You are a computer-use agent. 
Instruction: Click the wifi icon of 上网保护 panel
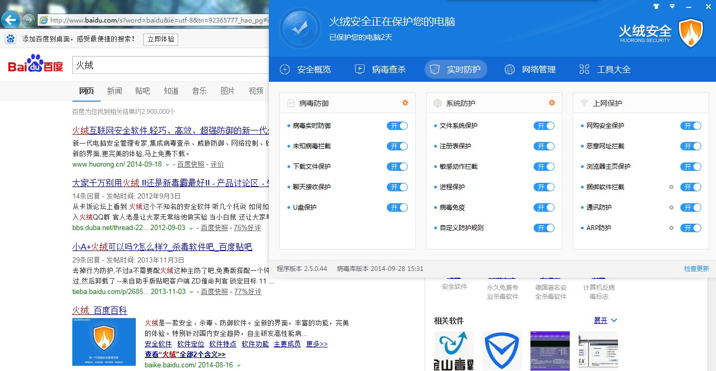[584, 103]
